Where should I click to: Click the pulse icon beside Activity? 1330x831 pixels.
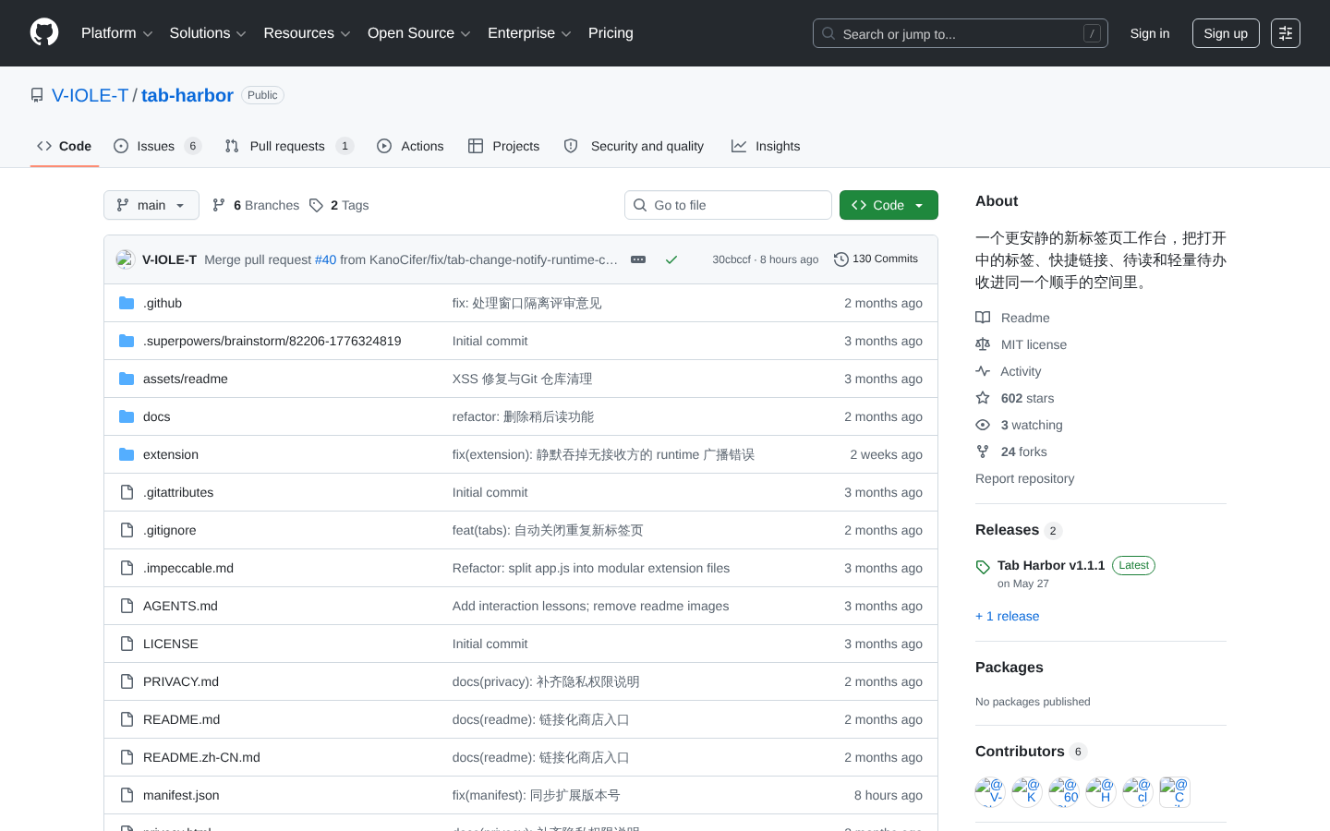coord(983,371)
